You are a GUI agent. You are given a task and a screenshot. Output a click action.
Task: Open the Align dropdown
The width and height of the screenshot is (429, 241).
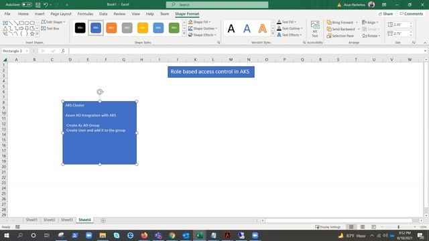point(370,22)
